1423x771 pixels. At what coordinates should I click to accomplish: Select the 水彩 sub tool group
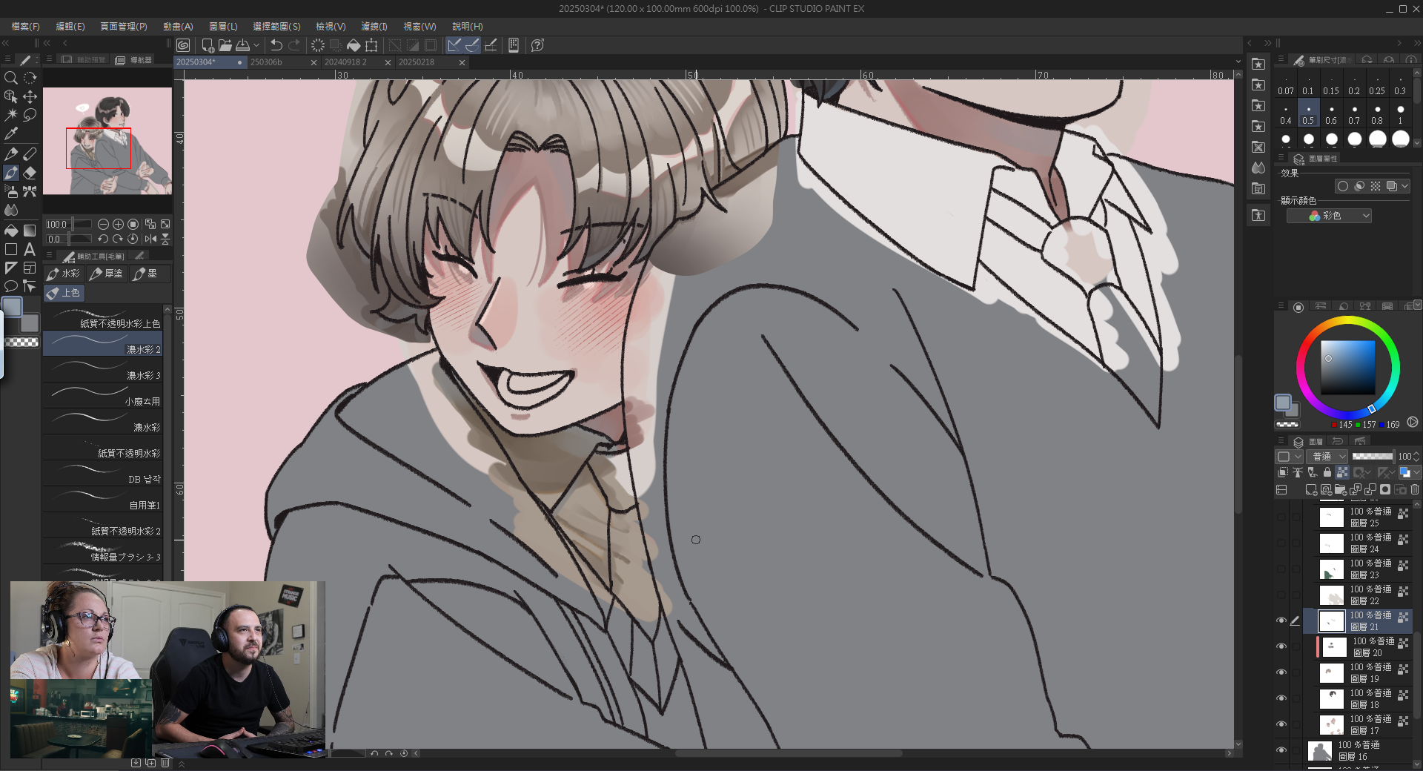pyautogui.click(x=64, y=274)
